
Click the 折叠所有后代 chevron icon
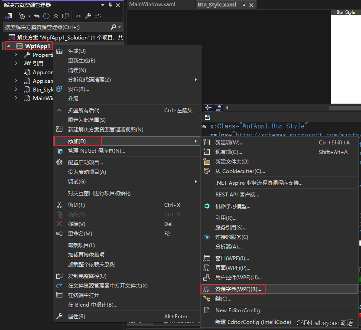click(x=59, y=111)
